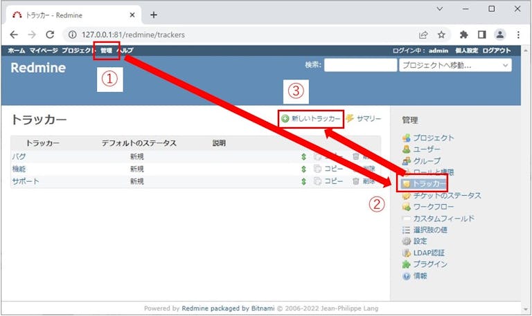The height and width of the screenshot is (316, 532).
Task: Open the tab search chevron
Action: (439, 9)
